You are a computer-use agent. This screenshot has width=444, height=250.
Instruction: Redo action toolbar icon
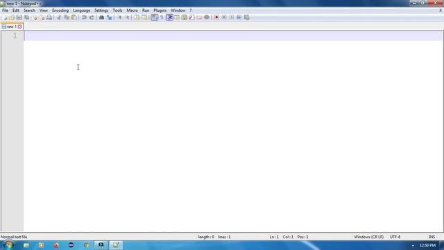[92, 17]
